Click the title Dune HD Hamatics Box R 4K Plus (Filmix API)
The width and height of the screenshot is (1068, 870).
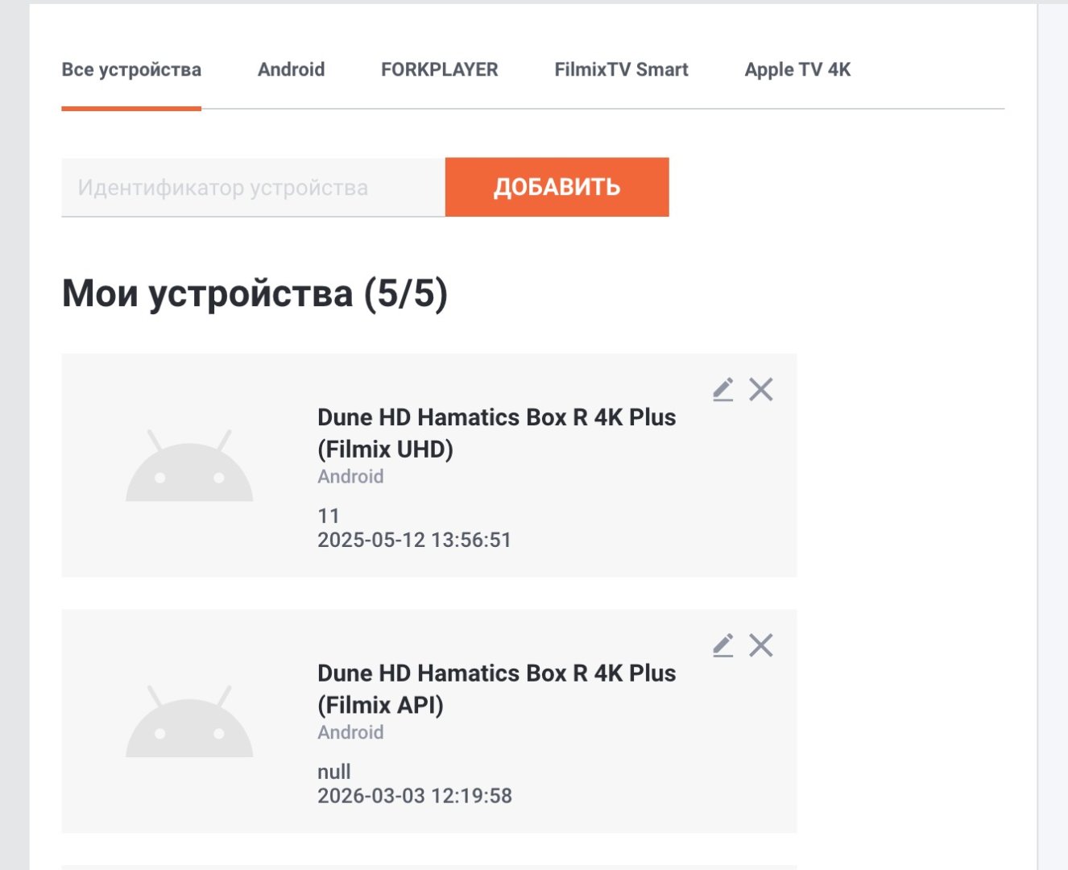(497, 689)
